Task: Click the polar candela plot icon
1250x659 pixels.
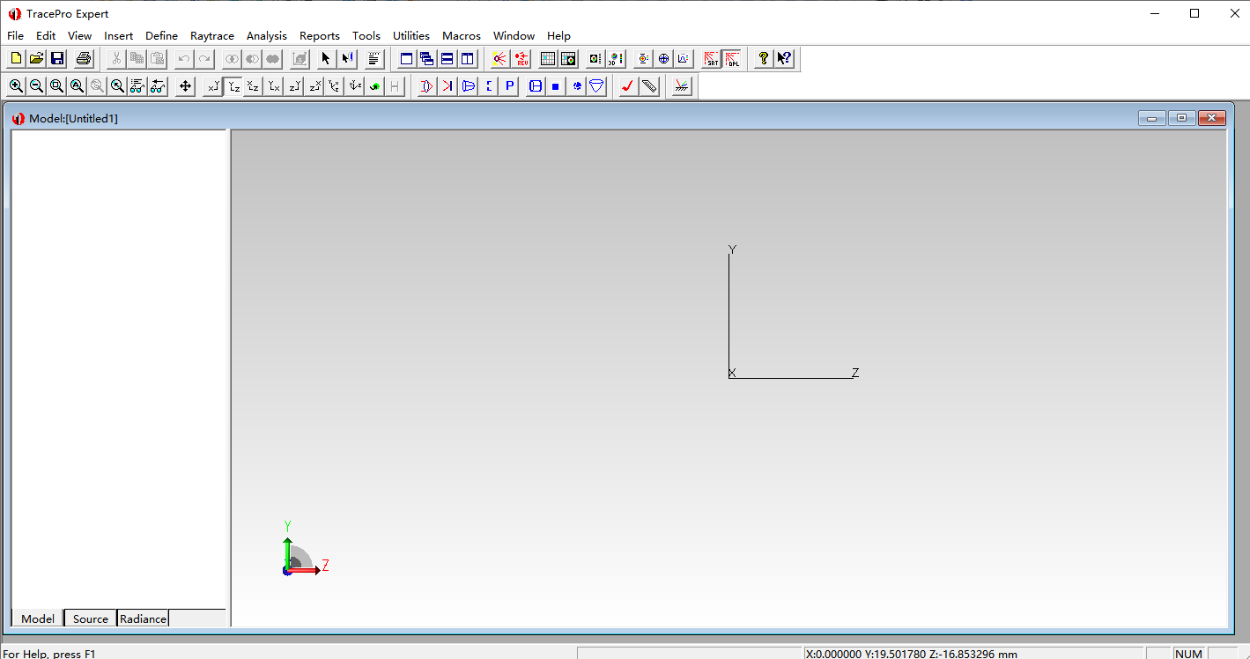Action: click(663, 59)
